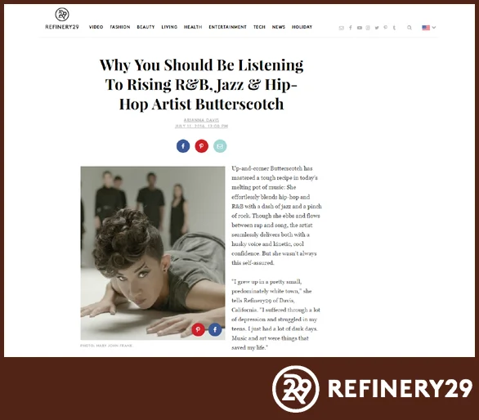Open author Arianna Davis link

point(201,120)
